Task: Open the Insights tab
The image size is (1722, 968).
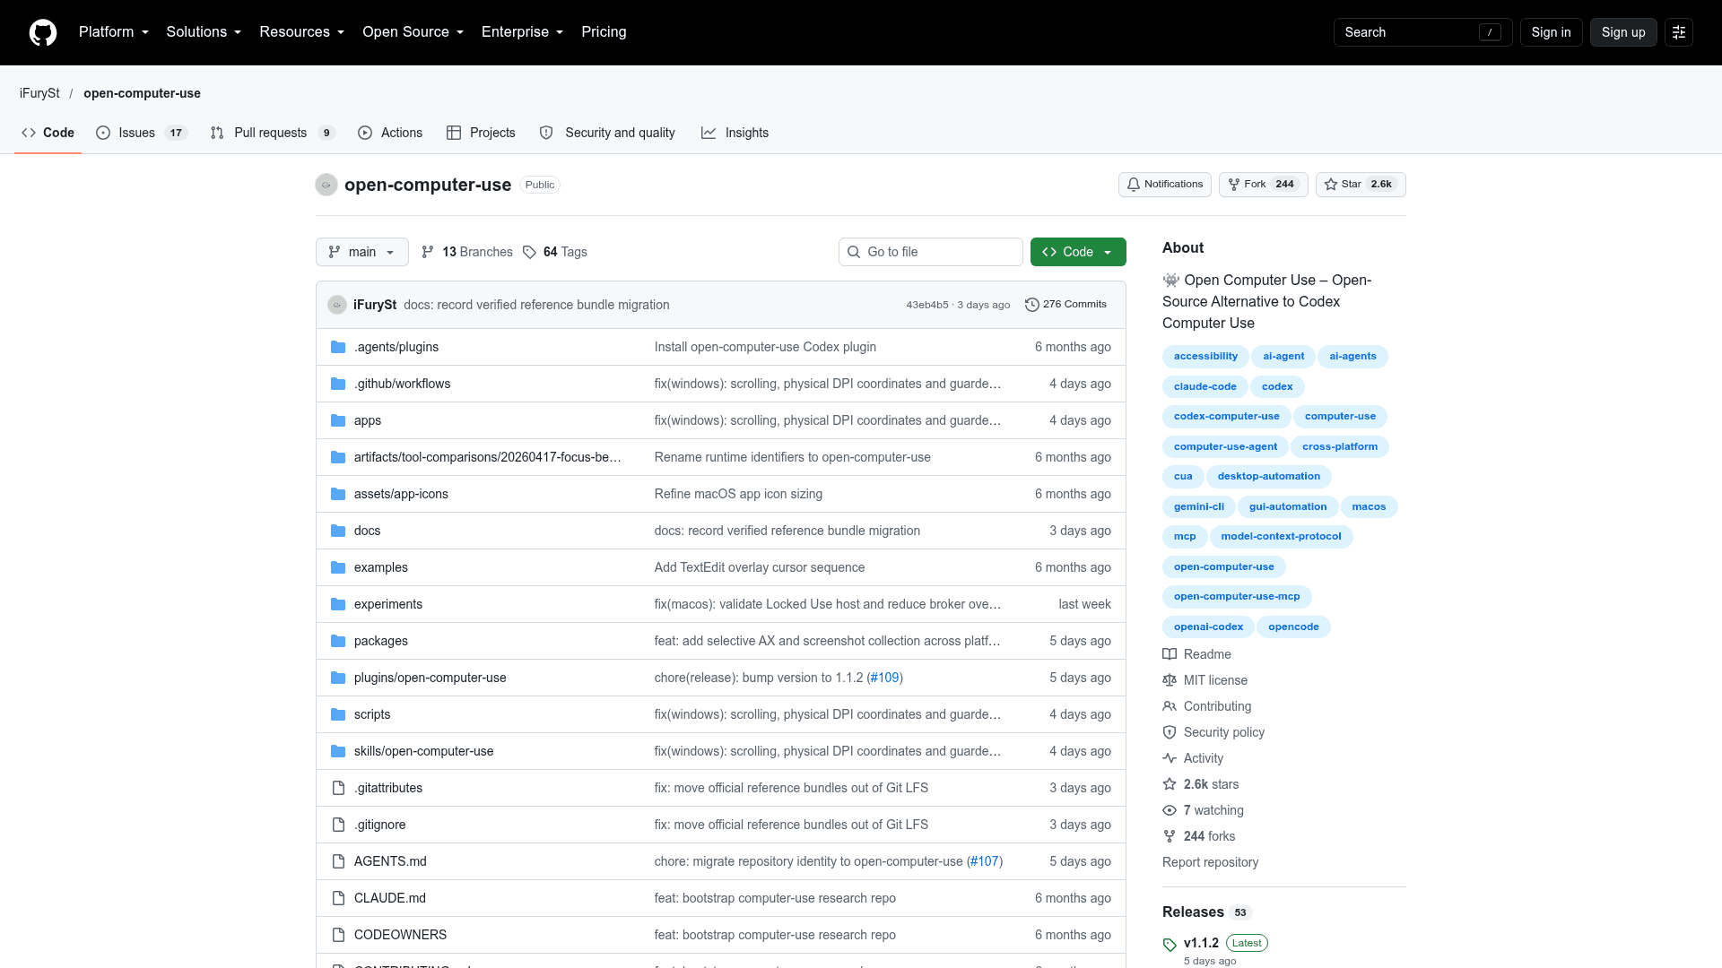Action: [735, 133]
